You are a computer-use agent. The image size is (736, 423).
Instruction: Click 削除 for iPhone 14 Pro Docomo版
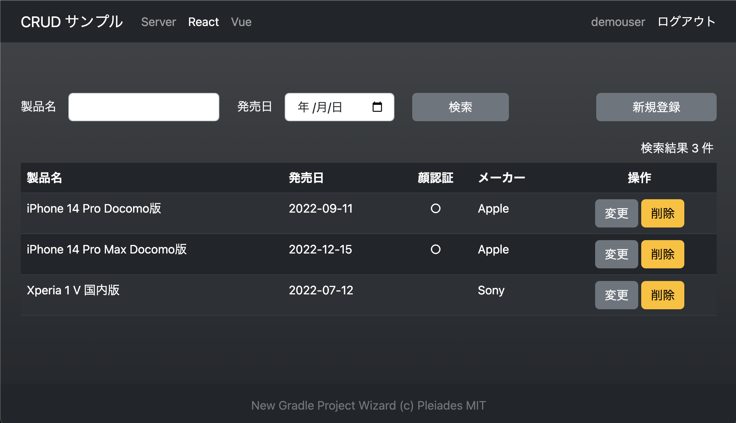click(662, 213)
